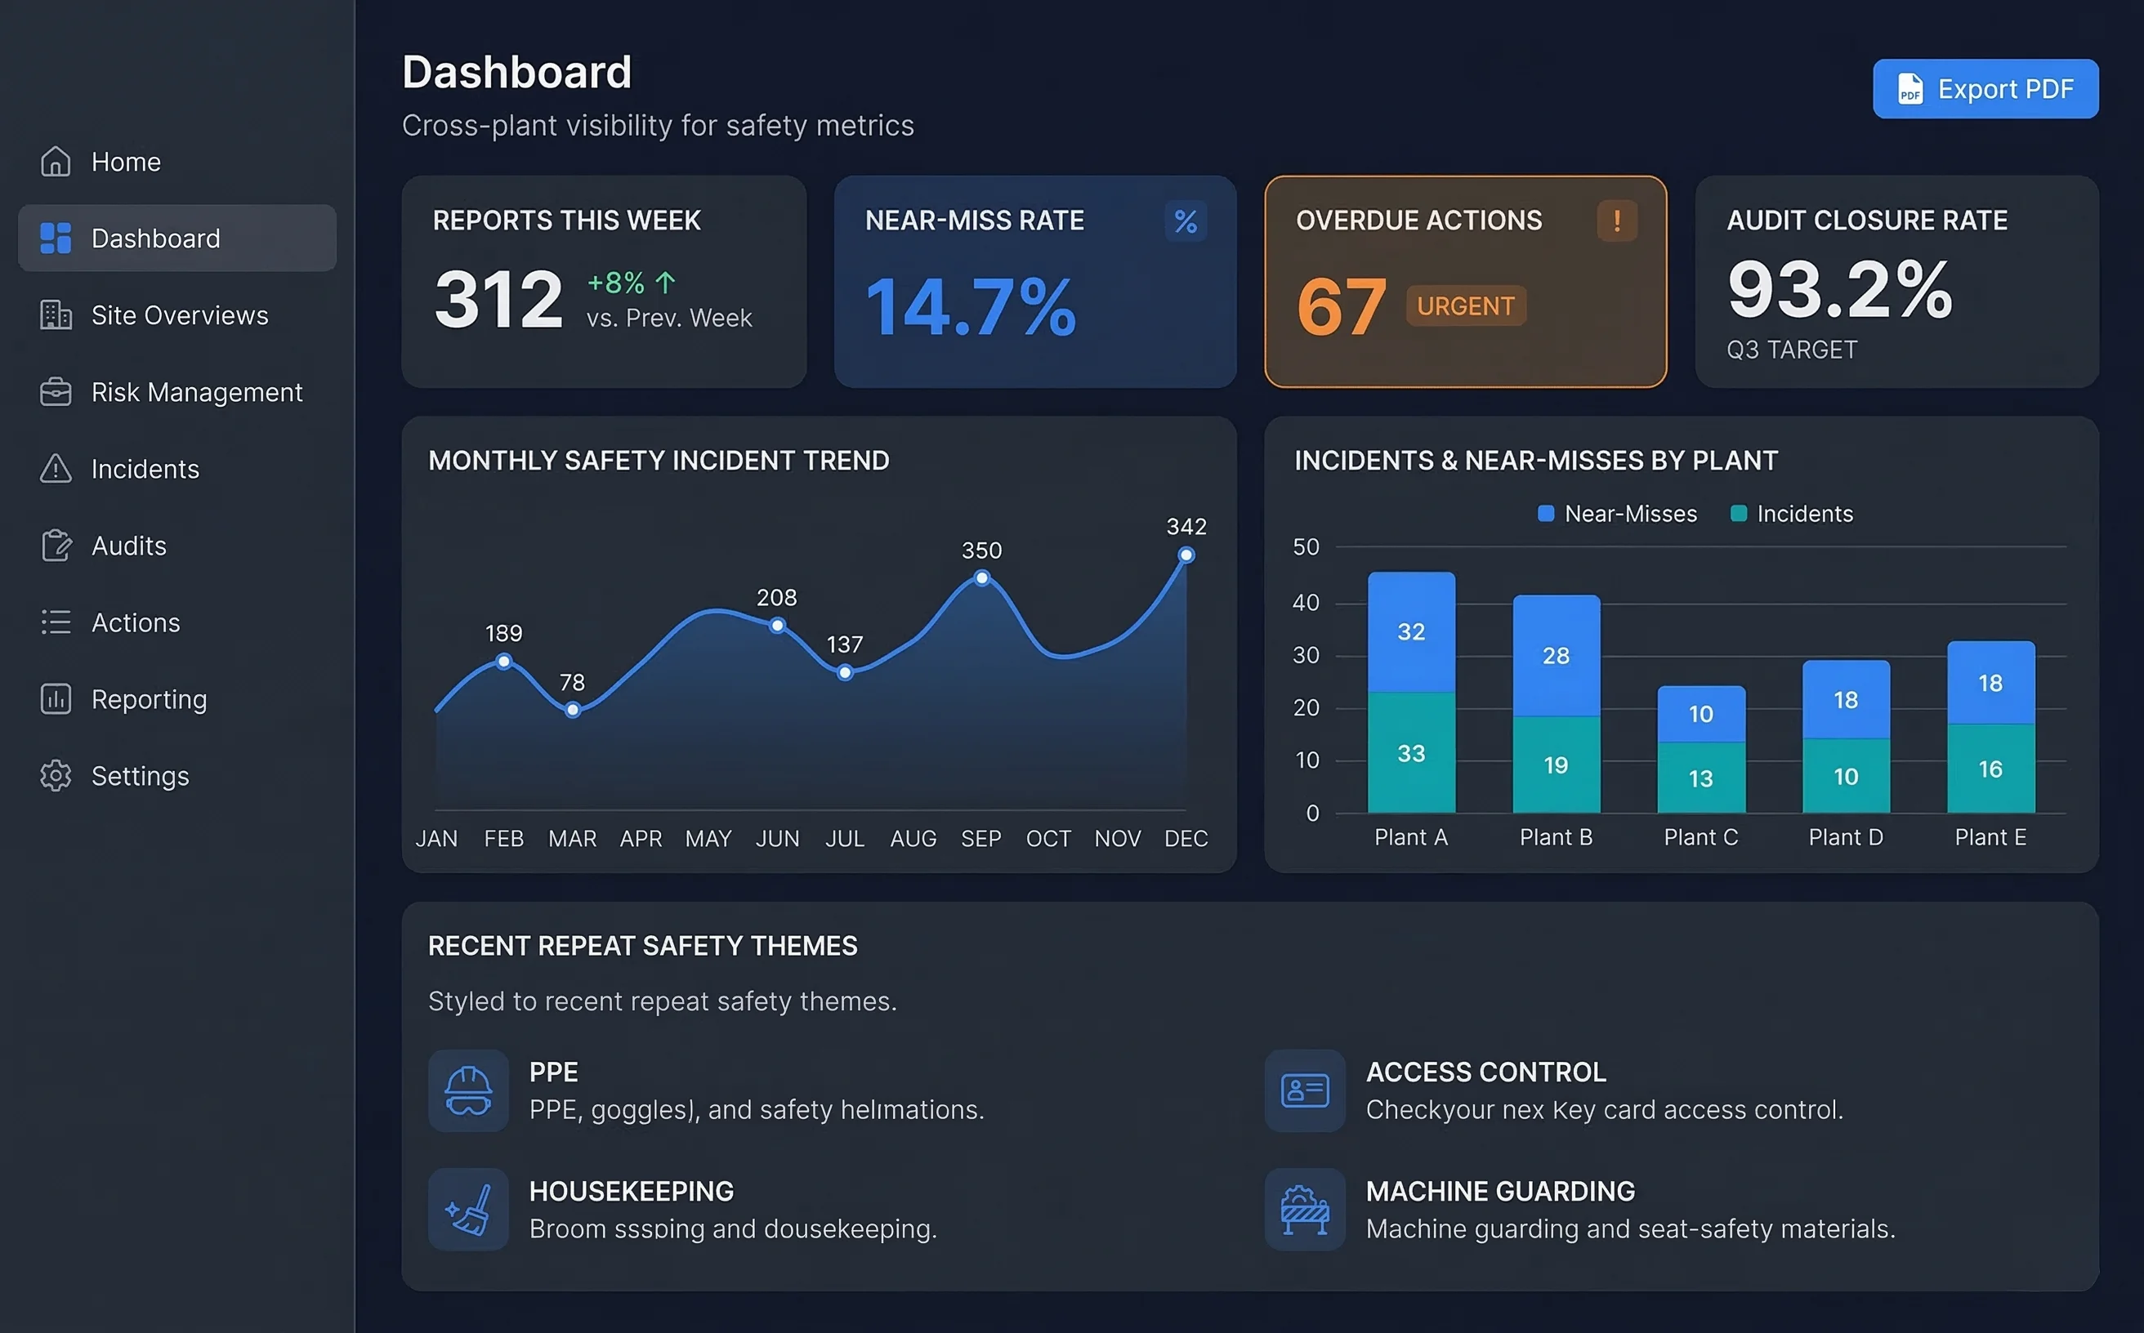The width and height of the screenshot is (2144, 1333).
Task: Click the Actions list icon
Action: tap(55, 622)
